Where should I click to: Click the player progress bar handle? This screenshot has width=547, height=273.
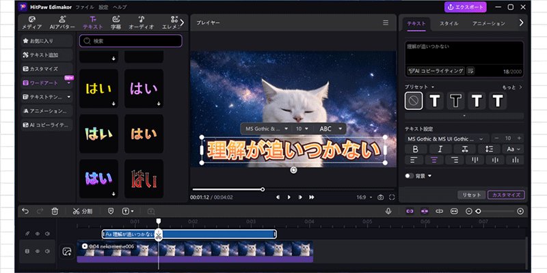point(263,190)
